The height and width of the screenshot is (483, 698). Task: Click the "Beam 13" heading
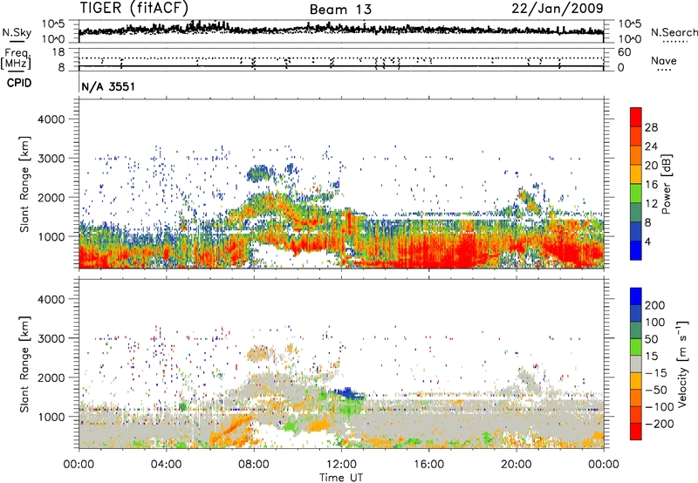340,10
